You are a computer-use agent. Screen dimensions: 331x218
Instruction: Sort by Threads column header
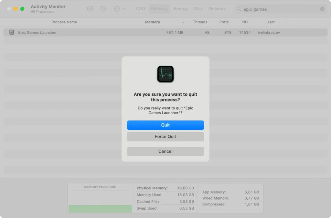click(200, 22)
